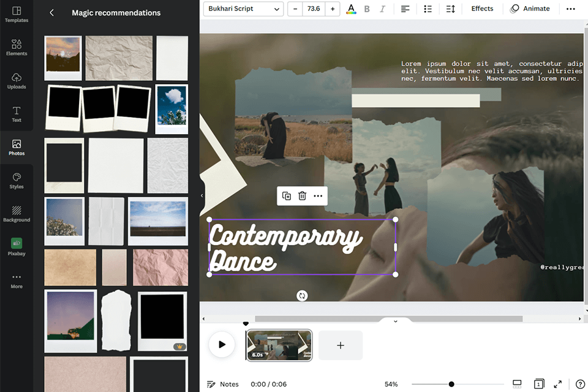The width and height of the screenshot is (588, 392).
Task: Select the Lorem ipsum paragraph text
Action: point(492,71)
